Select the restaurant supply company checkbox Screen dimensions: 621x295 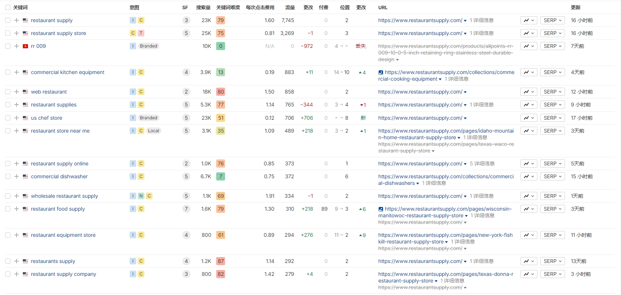(x=8, y=274)
